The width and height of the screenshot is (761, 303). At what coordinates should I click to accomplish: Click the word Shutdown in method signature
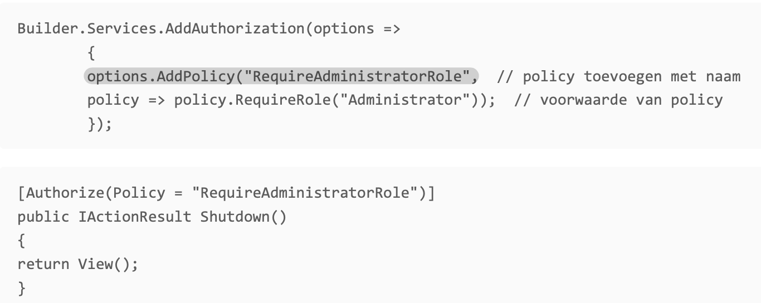[x=235, y=217]
